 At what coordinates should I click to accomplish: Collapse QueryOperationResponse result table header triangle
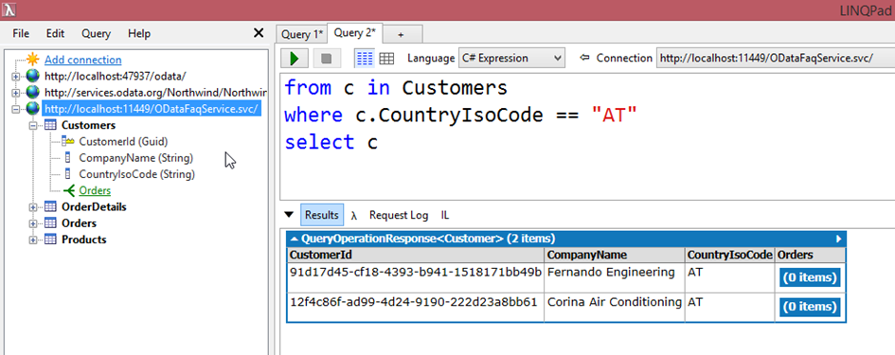(x=294, y=239)
